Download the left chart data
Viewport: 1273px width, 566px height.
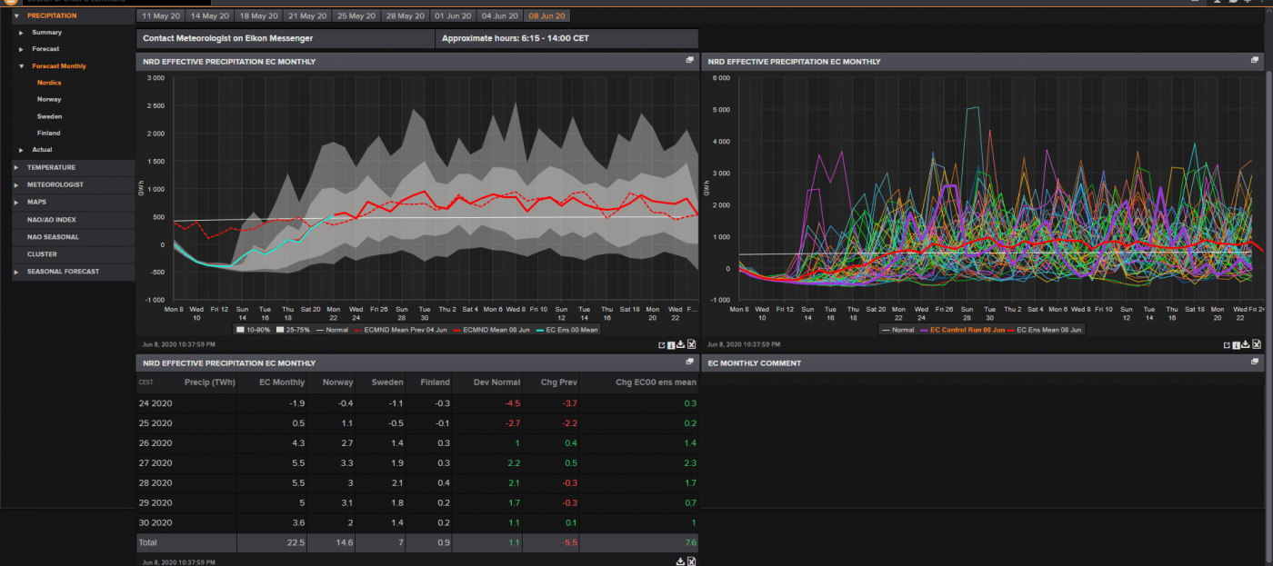(681, 344)
